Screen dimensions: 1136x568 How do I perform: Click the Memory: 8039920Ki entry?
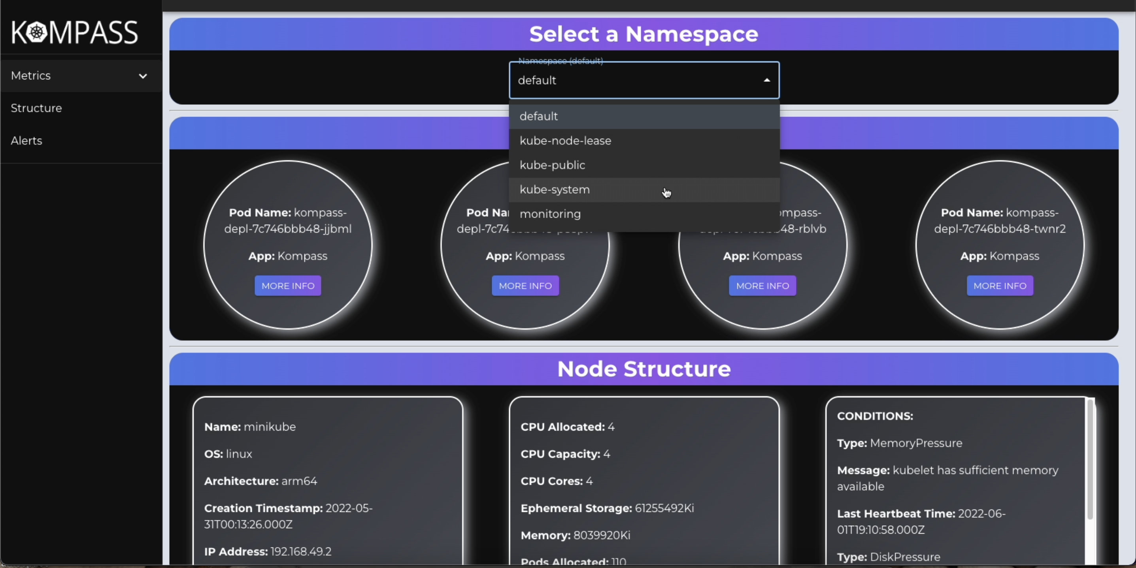point(575,535)
